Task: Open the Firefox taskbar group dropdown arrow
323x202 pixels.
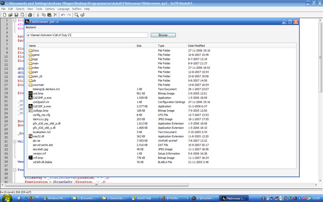Action: pos(187,198)
